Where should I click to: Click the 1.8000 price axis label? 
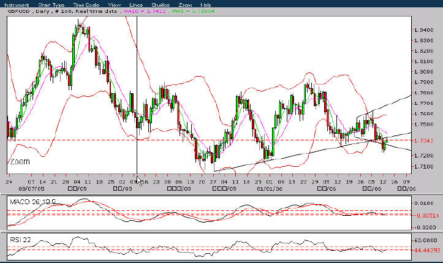pos(423,72)
